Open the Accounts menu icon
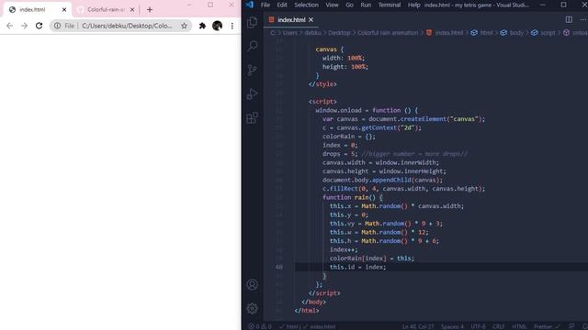Screen dimensions: 588x330 tap(253, 285)
